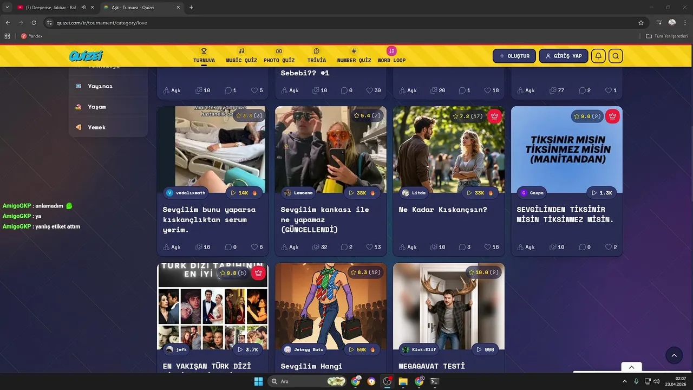Click the 59K plays badge
Viewport: 693px width, 390px height.
pyautogui.click(x=362, y=349)
